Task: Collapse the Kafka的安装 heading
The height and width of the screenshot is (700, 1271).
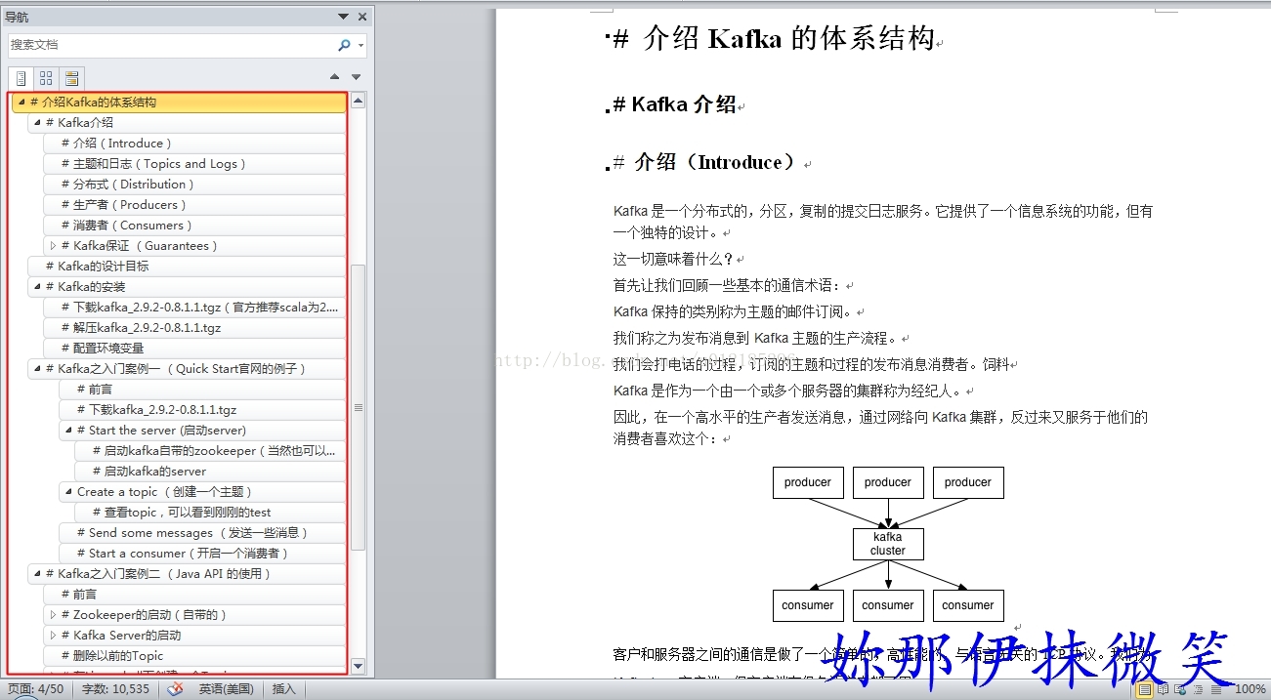Action: coord(36,287)
